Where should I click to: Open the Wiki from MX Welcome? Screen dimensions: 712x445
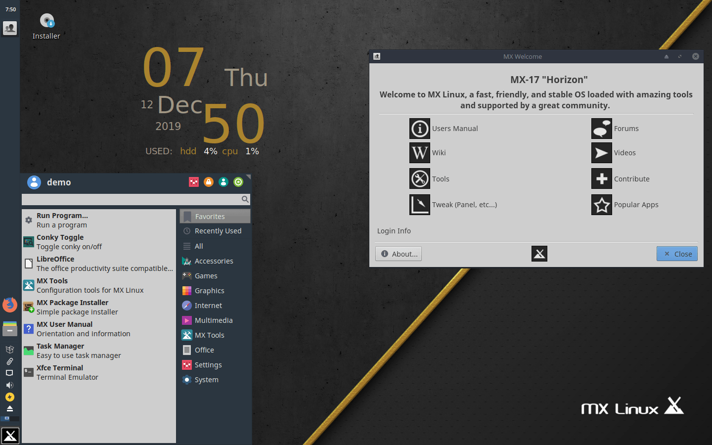coord(420,153)
